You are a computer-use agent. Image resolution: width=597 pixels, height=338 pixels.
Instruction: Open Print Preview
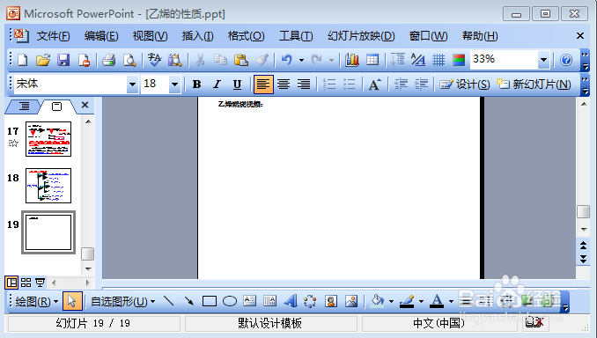click(129, 60)
